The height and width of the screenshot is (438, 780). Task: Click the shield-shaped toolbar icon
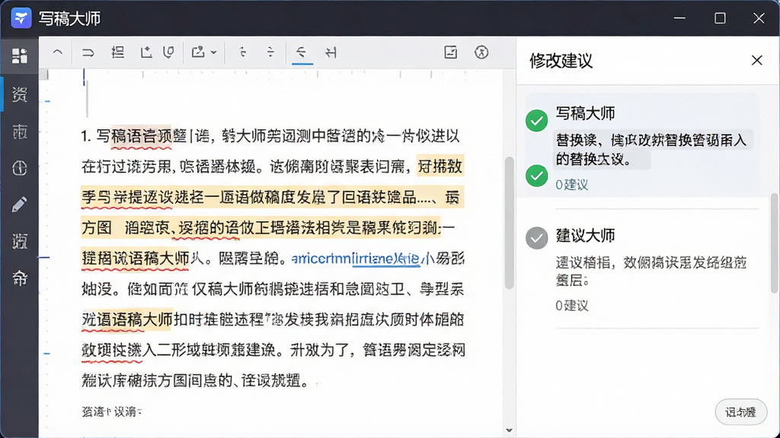pyautogui.click(x=168, y=52)
